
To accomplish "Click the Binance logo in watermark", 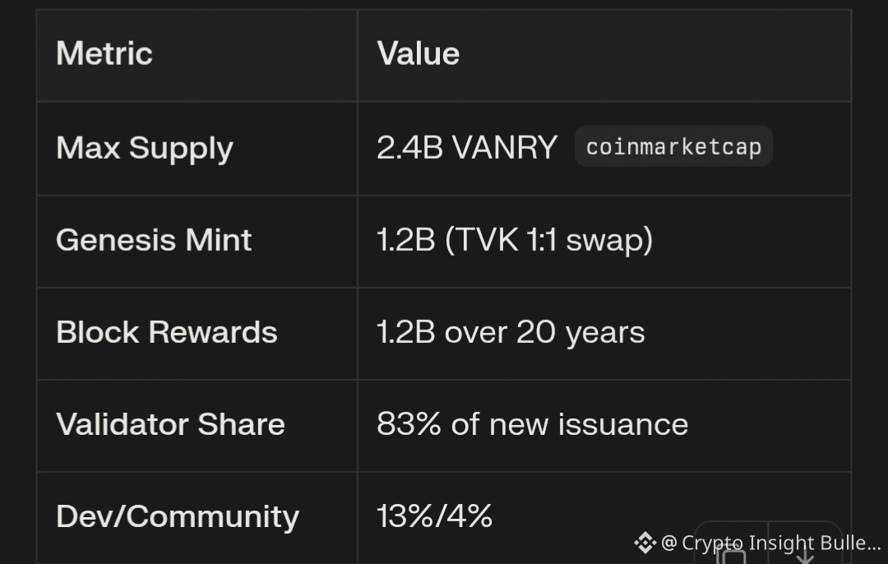I will tap(645, 543).
